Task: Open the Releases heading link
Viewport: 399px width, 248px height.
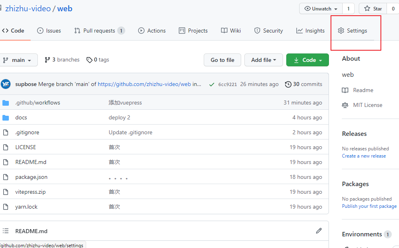Action: pos(354,134)
